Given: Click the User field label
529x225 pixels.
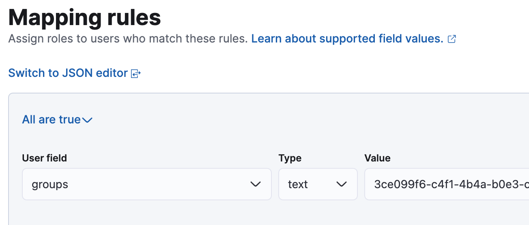Looking at the screenshot, I should point(44,158).
